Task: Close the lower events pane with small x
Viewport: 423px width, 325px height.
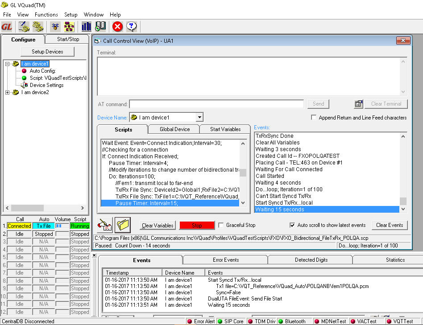Action: 94,255
